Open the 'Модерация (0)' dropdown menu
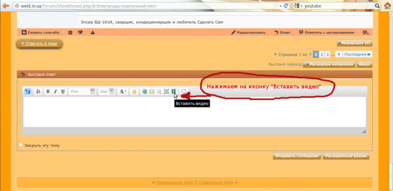The height and width of the screenshot is (191, 393). [x=354, y=43]
